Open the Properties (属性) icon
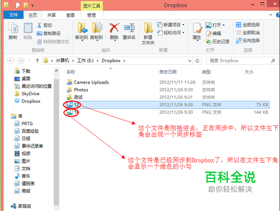This screenshot has height=211, width=280. coord(197,28)
